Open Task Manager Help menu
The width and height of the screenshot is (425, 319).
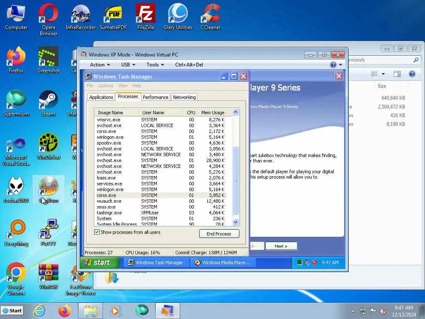[x=137, y=86]
